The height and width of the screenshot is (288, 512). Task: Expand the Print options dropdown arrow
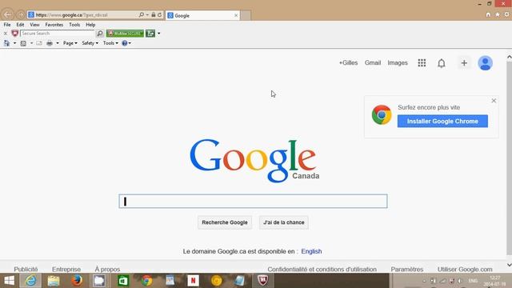tap(58, 43)
